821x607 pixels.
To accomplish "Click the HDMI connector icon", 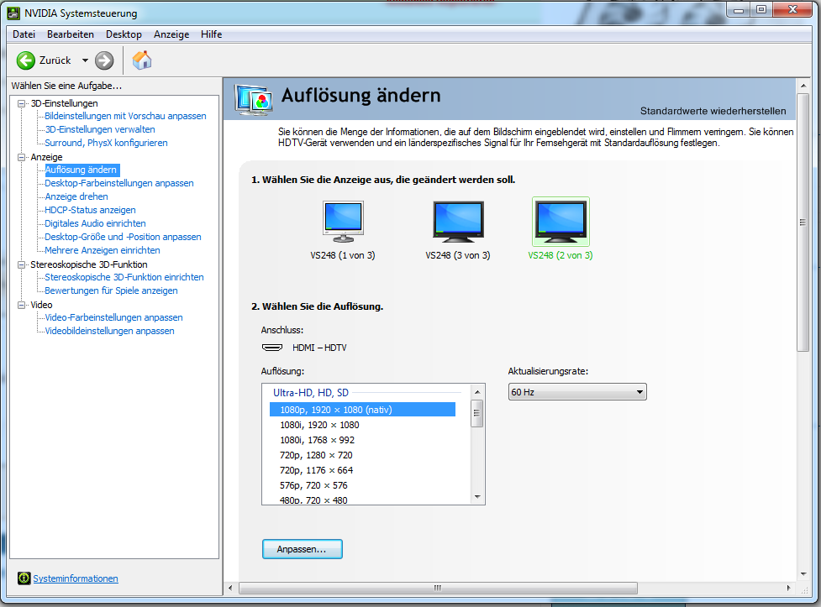I will tap(272, 348).
